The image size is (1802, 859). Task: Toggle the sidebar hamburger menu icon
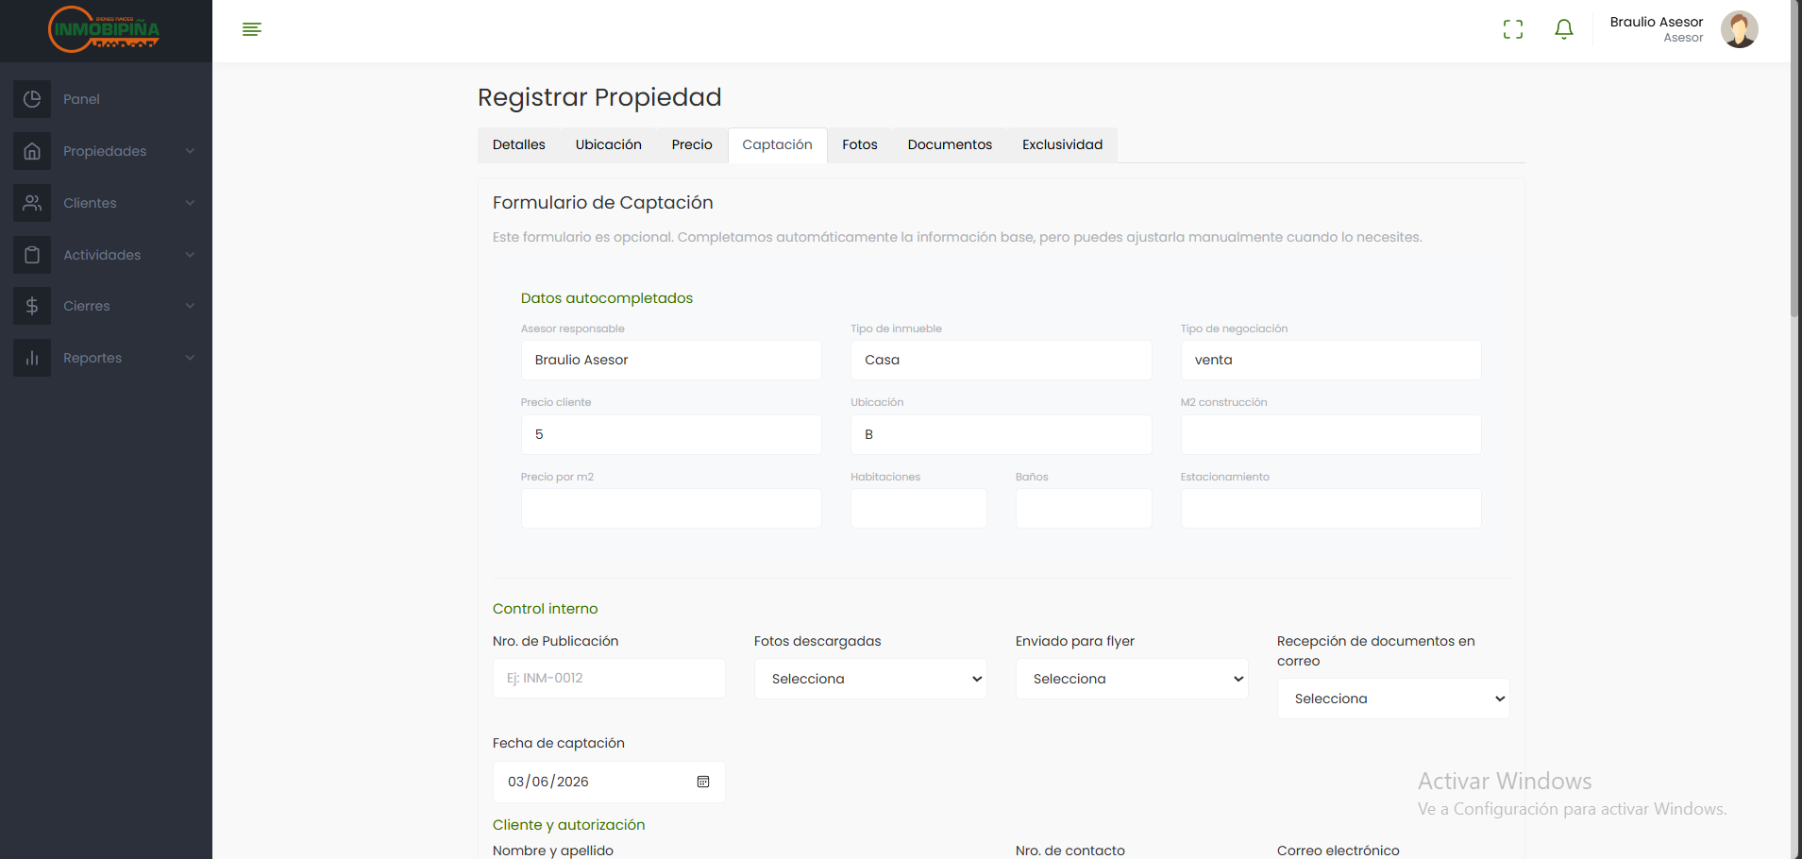tap(252, 29)
